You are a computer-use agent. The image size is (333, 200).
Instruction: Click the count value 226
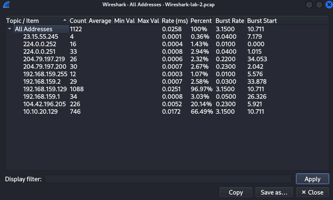(x=75, y=104)
